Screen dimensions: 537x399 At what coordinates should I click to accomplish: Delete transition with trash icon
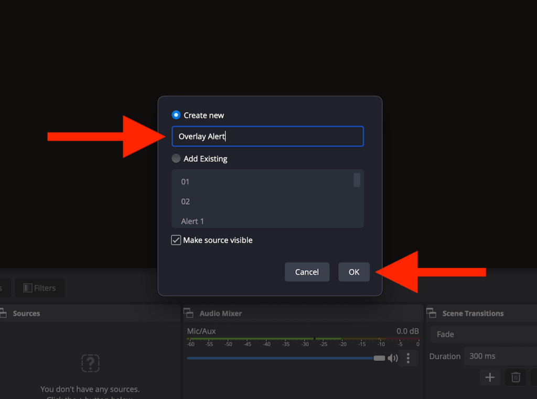(x=515, y=377)
